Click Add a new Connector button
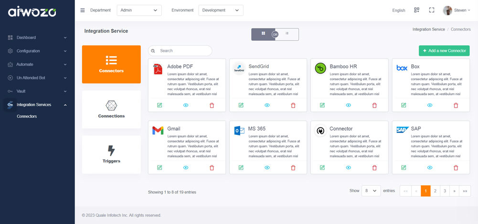This screenshot has width=478, height=224. pyautogui.click(x=444, y=51)
